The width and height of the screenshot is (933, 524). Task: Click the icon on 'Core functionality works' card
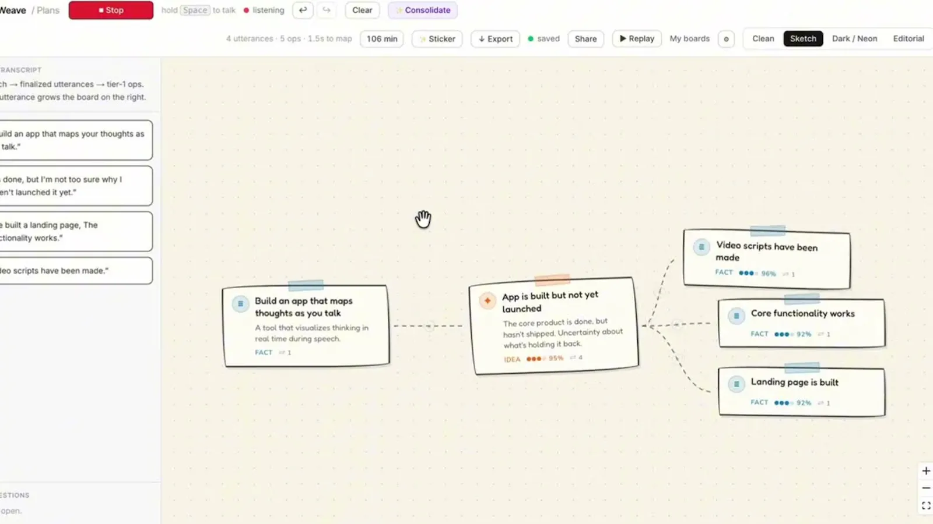click(x=736, y=316)
